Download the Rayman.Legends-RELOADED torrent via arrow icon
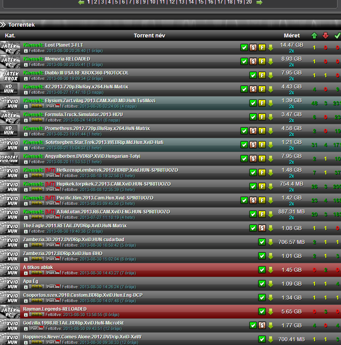 coord(270,311)
